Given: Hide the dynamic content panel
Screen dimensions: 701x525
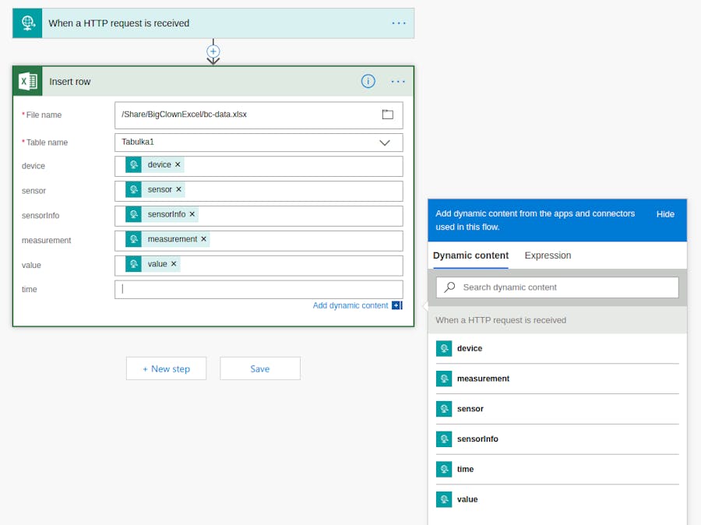Looking at the screenshot, I should pos(664,213).
